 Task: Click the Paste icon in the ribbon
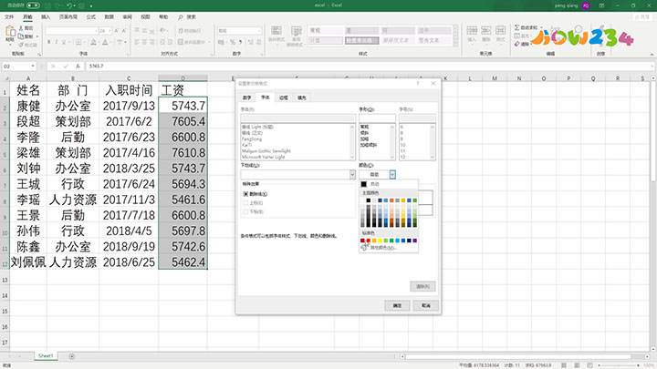[x=10, y=31]
